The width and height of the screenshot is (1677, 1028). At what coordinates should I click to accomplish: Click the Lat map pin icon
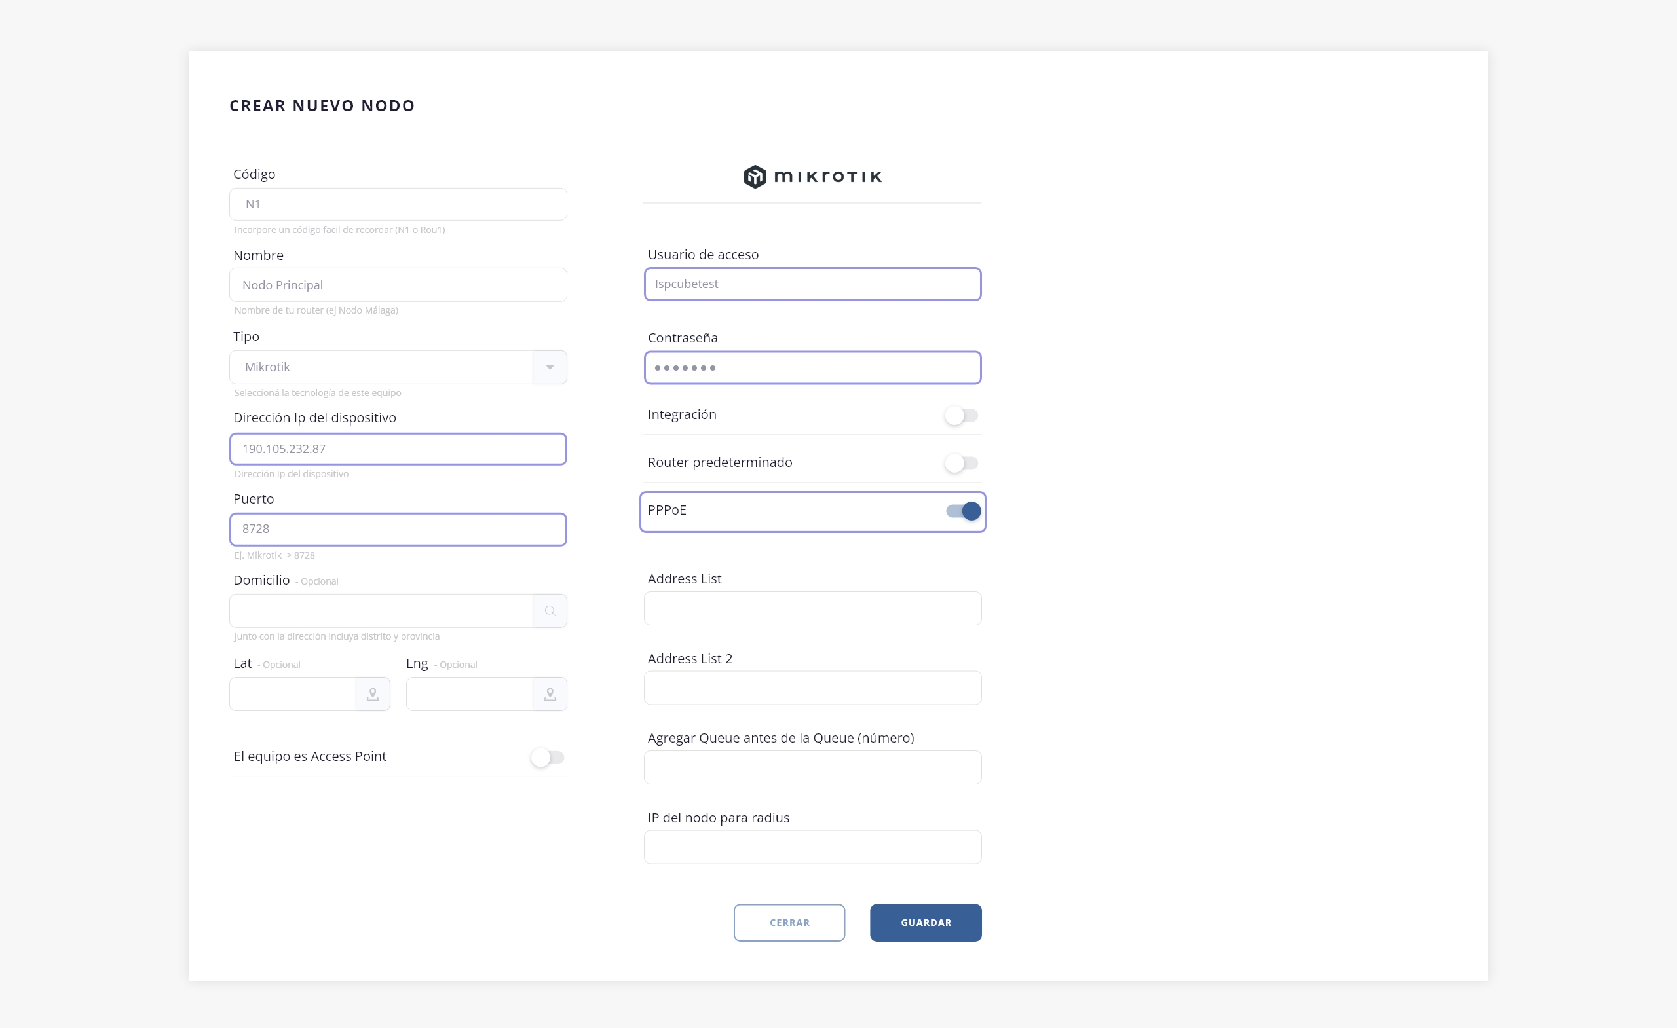coord(372,694)
